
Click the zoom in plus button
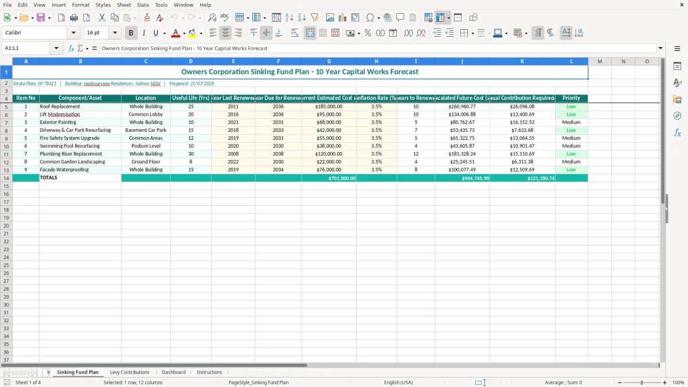(665, 382)
